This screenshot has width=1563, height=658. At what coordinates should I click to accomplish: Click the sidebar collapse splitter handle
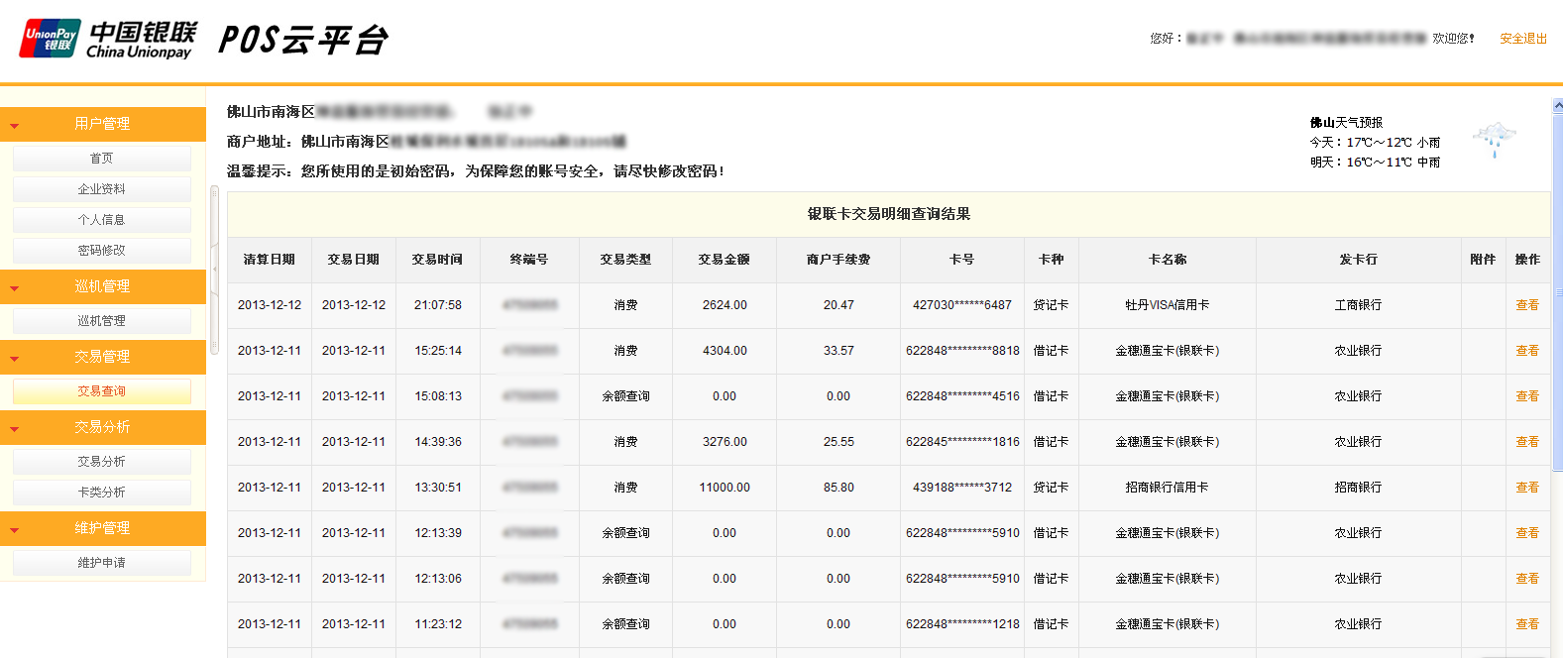214,270
